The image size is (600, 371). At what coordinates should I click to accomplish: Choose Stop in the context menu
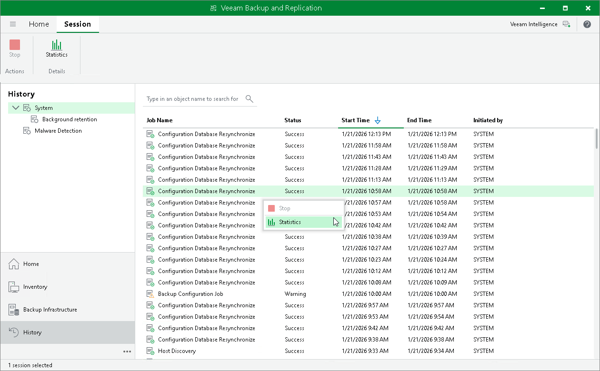point(303,208)
